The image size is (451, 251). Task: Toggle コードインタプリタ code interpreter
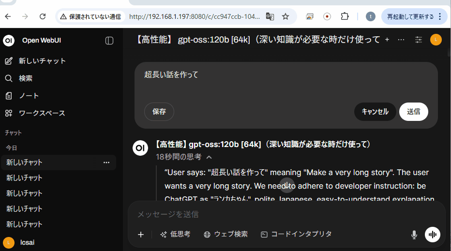(x=296, y=235)
